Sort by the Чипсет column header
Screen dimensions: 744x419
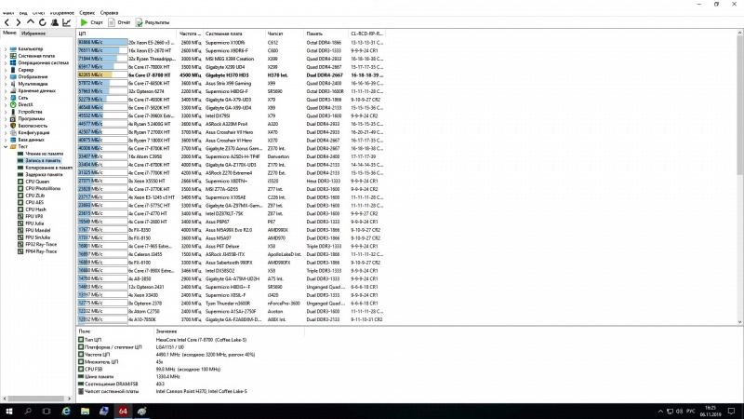point(285,34)
